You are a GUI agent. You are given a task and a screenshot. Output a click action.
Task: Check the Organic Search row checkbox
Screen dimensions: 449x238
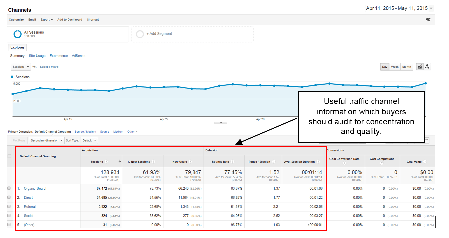pyautogui.click(x=9, y=189)
